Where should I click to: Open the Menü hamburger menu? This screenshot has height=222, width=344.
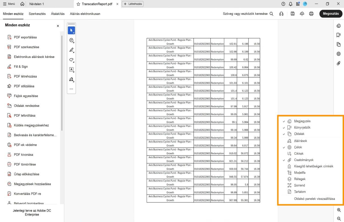click(9, 4)
